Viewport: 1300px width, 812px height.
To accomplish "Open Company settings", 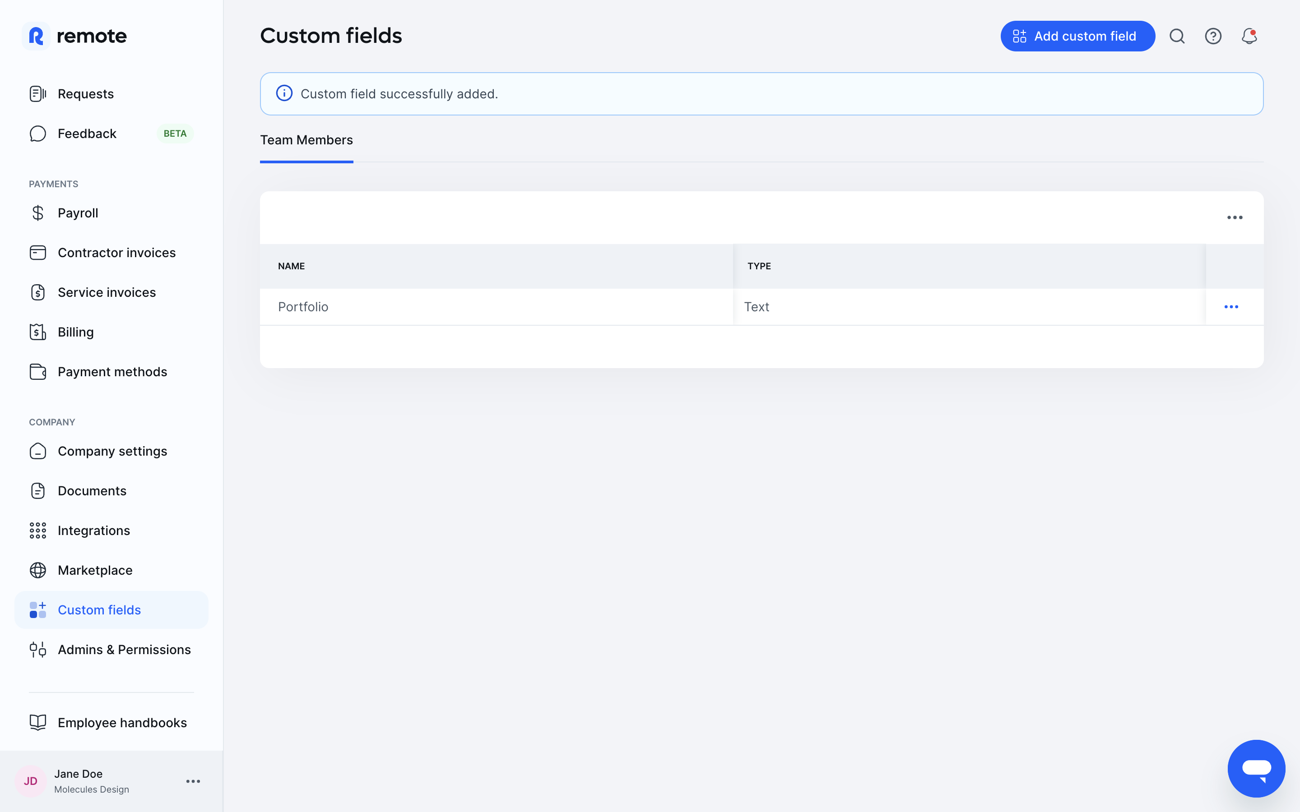I will pos(111,452).
